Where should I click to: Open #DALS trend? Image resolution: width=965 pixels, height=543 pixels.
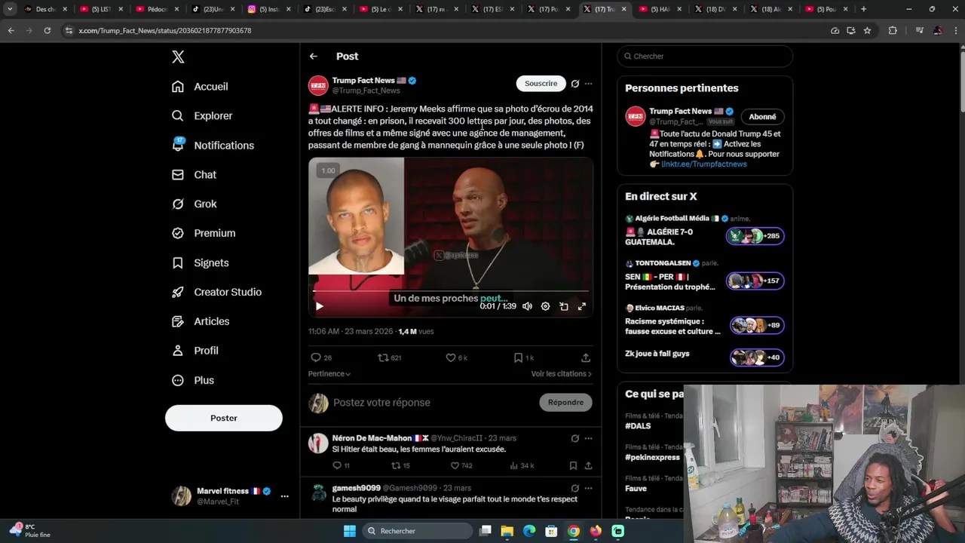tap(638, 426)
